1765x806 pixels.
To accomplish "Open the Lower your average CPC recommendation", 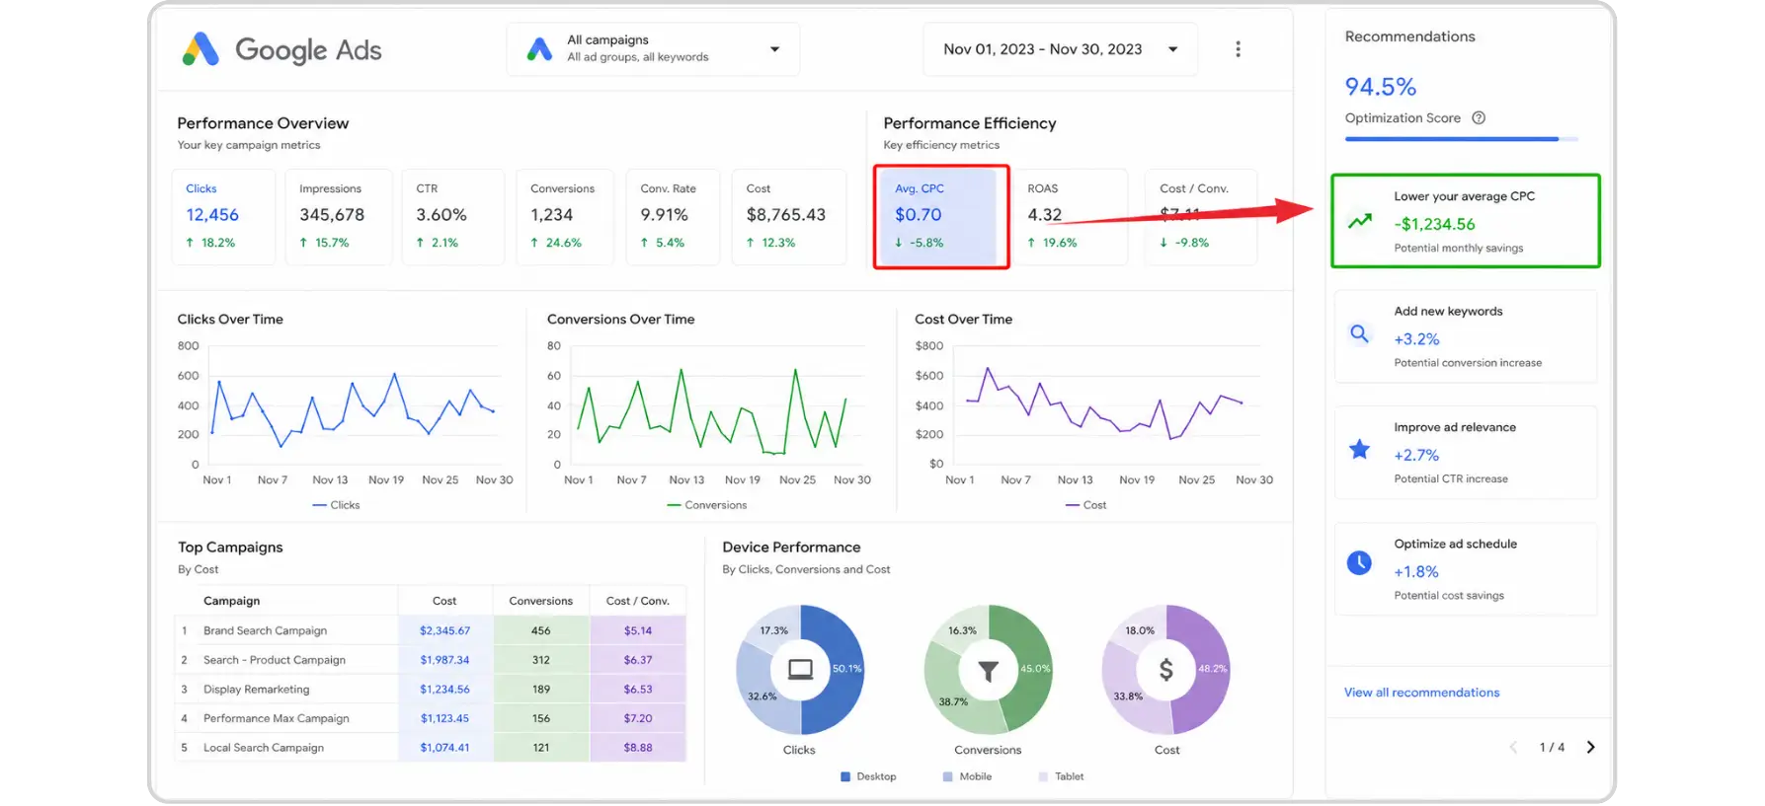I will point(1466,221).
